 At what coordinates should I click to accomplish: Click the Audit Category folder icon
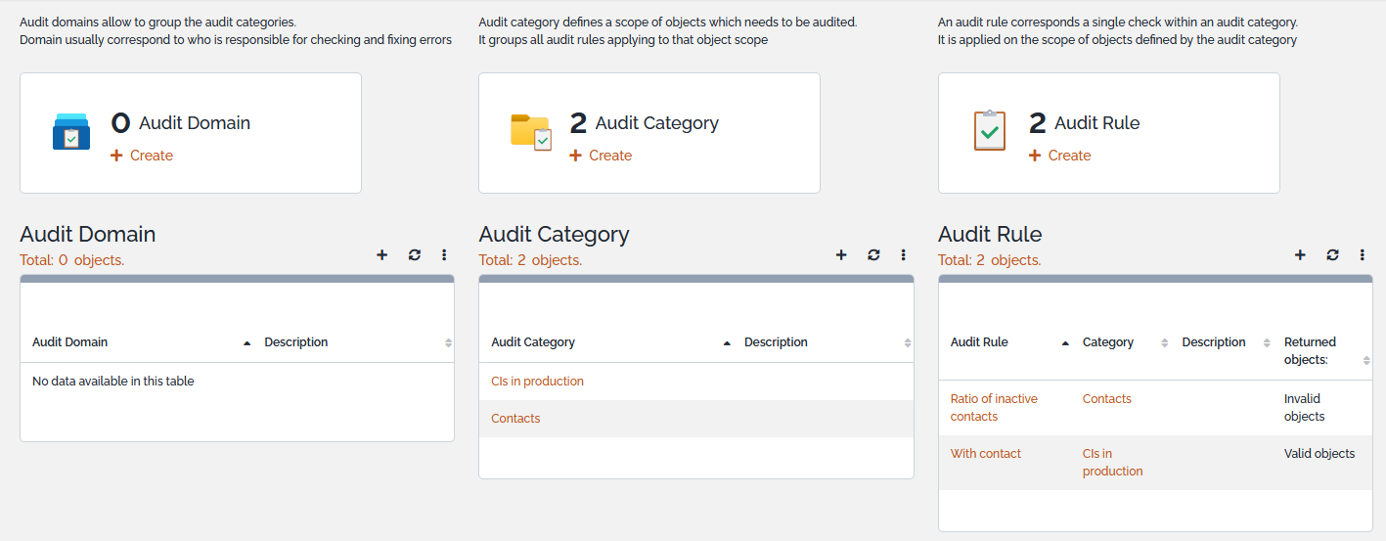531,132
